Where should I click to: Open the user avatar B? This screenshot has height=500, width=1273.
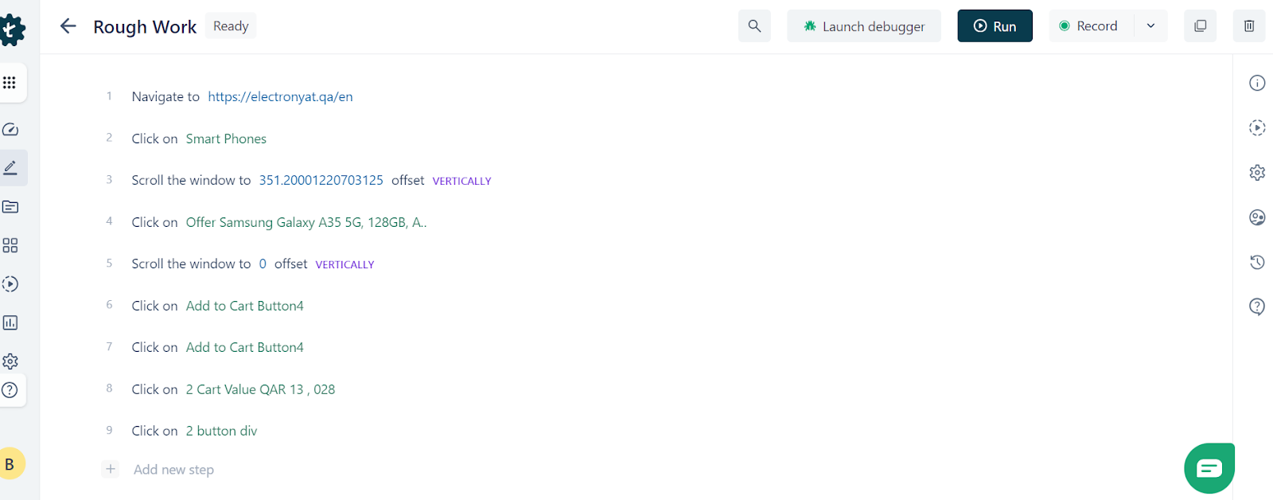pos(10,463)
